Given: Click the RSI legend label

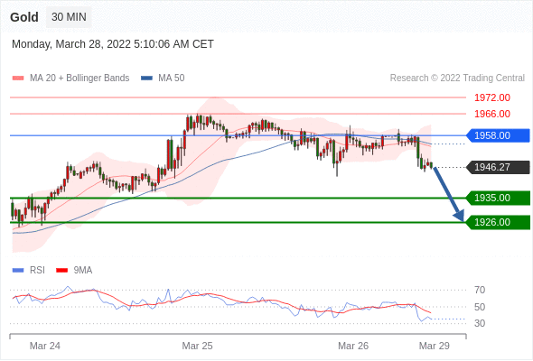Looking at the screenshot, I should [37, 271].
